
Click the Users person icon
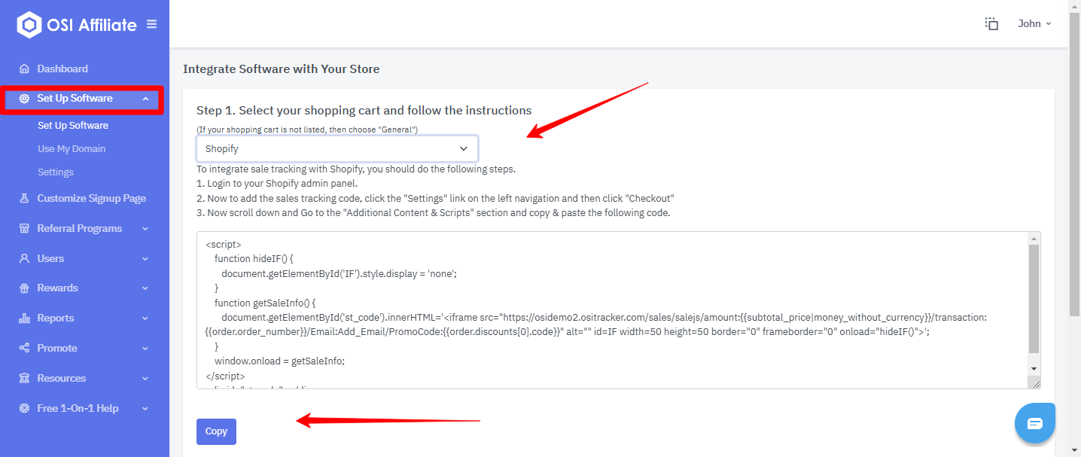coord(25,258)
